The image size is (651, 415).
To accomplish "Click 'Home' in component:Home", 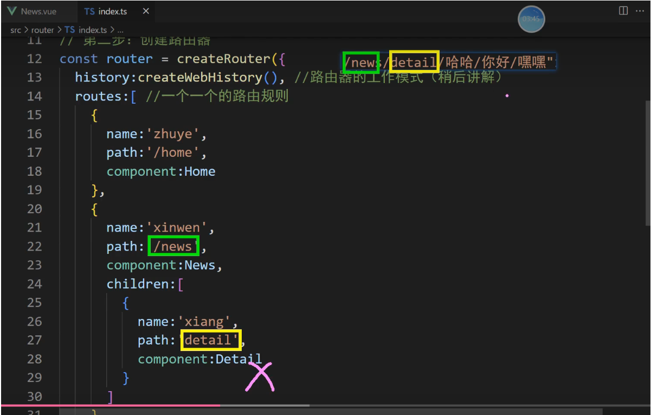I will (x=200, y=171).
